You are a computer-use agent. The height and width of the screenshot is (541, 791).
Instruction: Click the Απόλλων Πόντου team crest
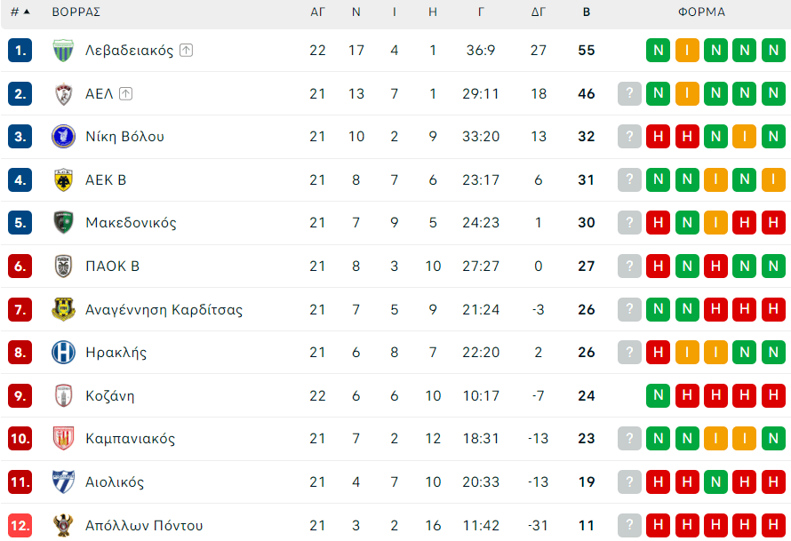click(x=64, y=525)
